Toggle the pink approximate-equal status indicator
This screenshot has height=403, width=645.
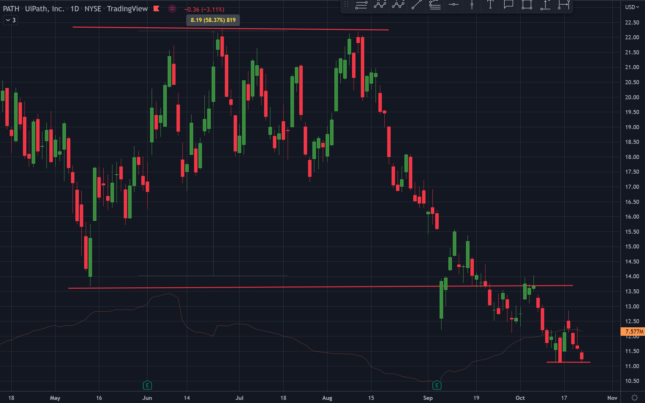pos(172,8)
